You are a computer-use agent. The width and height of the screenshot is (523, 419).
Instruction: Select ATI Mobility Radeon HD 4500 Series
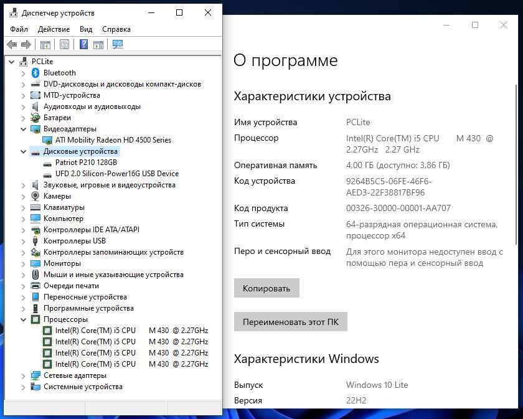(x=113, y=140)
